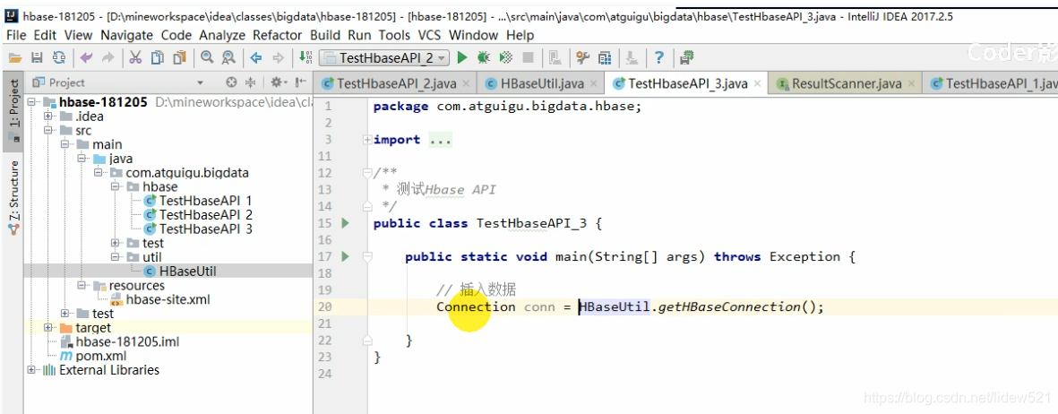Open the Analyze menu
The width and height of the screenshot is (1058, 414).
click(x=222, y=35)
